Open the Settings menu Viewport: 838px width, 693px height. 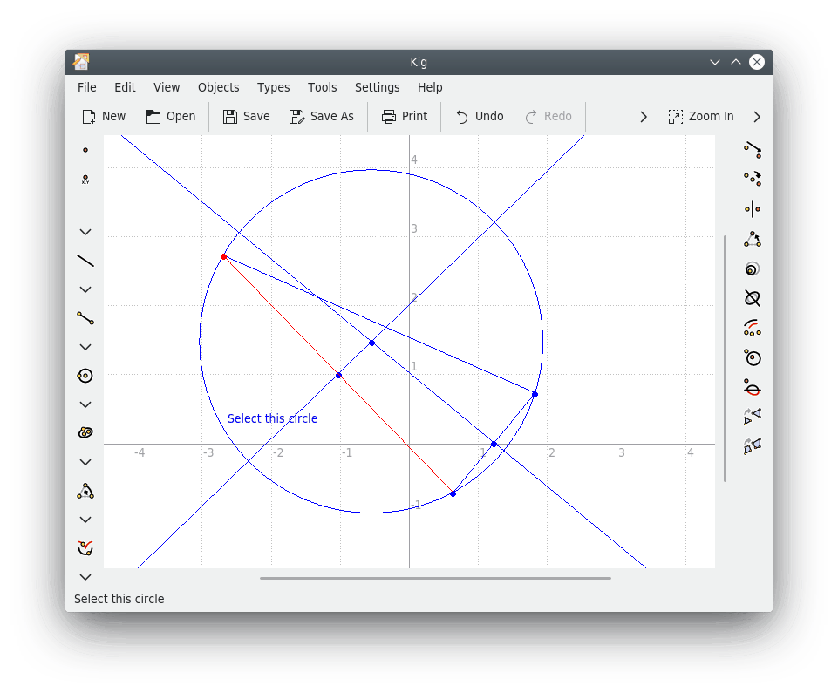pos(378,87)
